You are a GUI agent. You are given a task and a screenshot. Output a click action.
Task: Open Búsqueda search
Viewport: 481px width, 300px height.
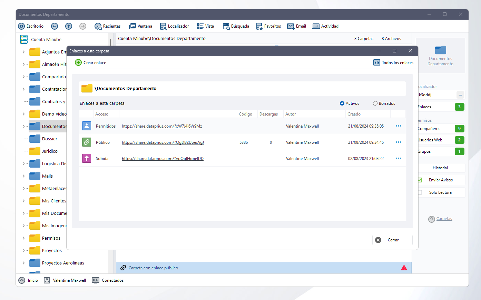[x=236, y=26]
